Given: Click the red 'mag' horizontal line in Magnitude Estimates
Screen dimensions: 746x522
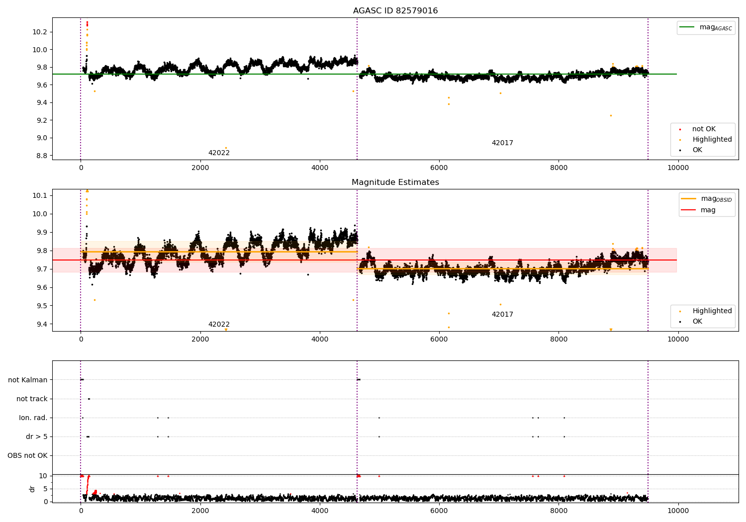Looking at the screenshot, I should pyautogui.click(x=364, y=260).
